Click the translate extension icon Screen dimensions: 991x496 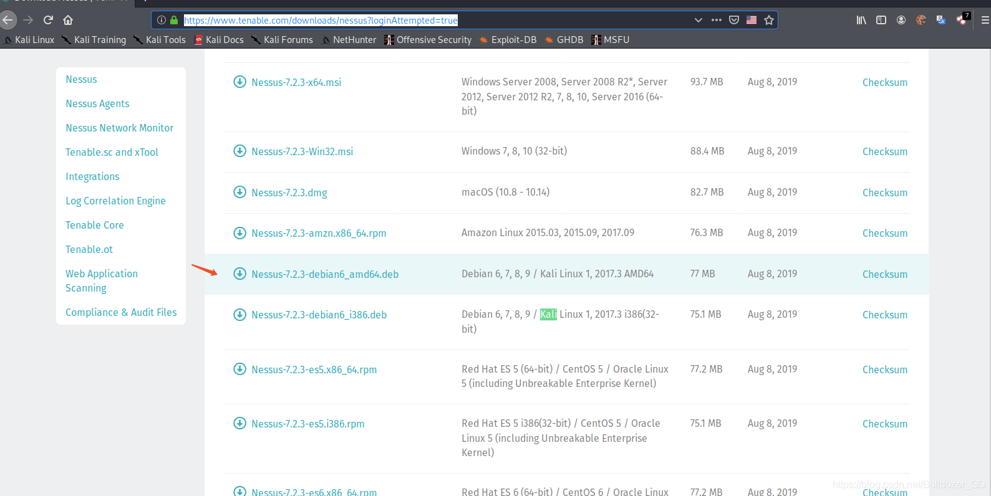[941, 20]
